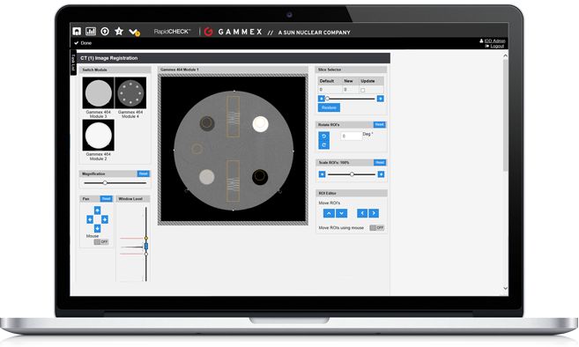Follow the Logout link
The height and width of the screenshot is (347, 579).
(497, 46)
